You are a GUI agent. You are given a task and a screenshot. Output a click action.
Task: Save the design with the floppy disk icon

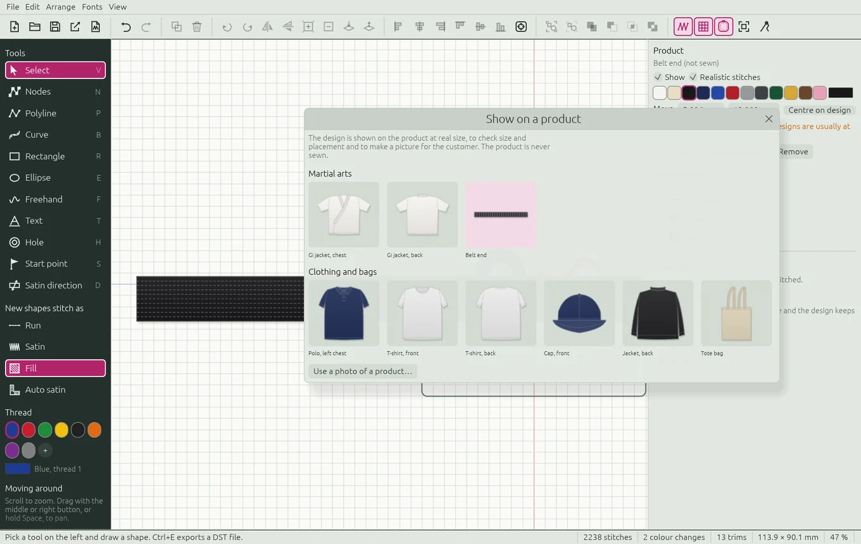point(55,27)
